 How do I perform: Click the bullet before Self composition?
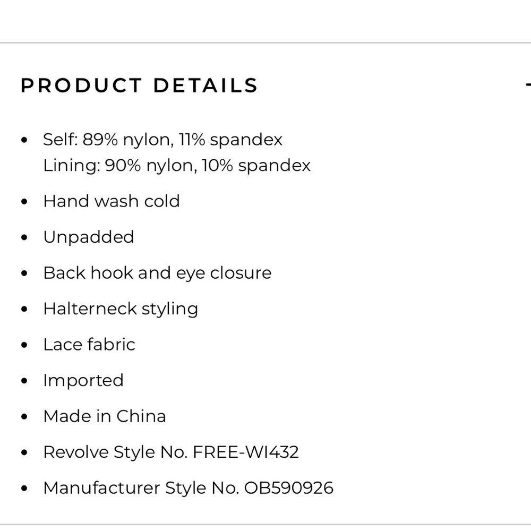[x=24, y=140]
